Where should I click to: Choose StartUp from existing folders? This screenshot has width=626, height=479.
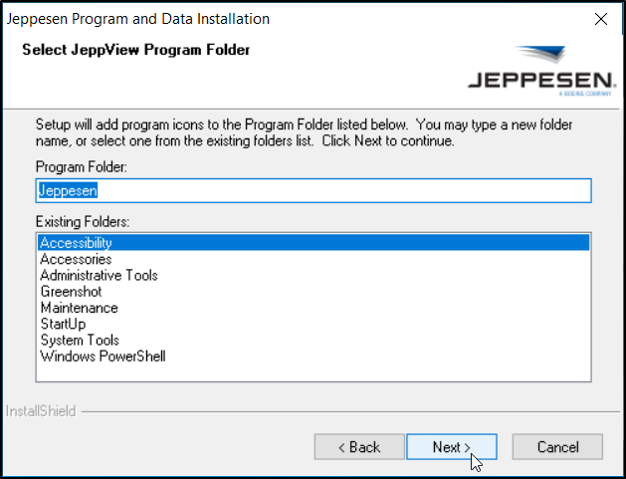pos(63,324)
